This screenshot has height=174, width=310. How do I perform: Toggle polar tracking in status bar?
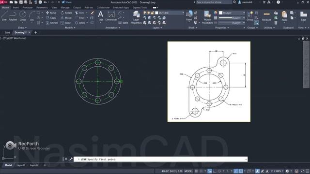[x=219, y=171]
